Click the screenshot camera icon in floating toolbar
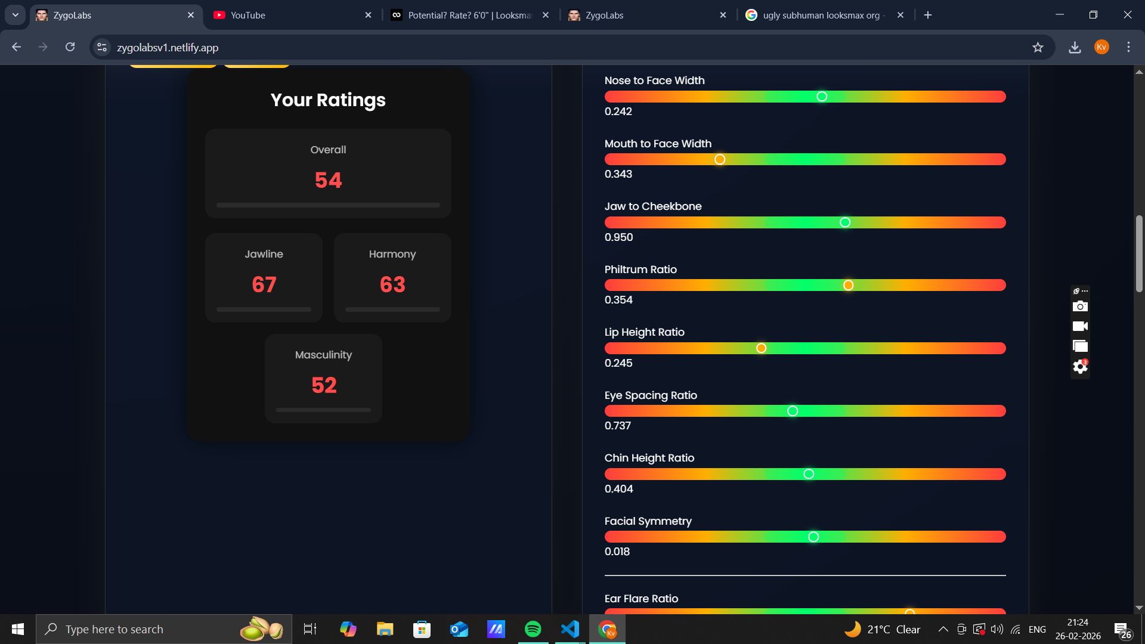This screenshot has width=1145, height=644. click(x=1080, y=306)
